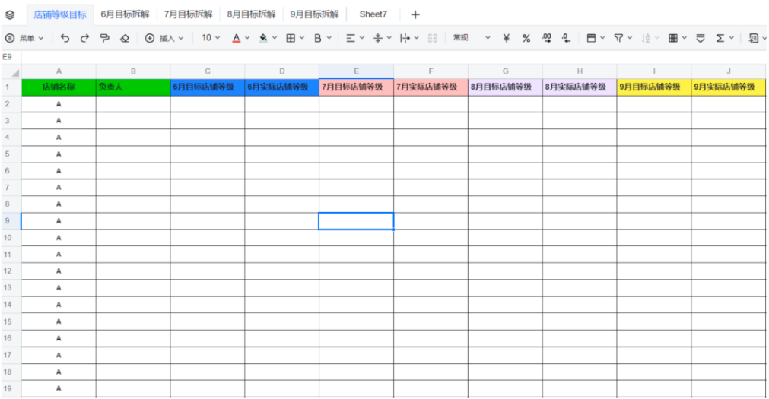Switch to the Sheet7 tab
Viewport: 769px width, 399px height.
pos(373,14)
